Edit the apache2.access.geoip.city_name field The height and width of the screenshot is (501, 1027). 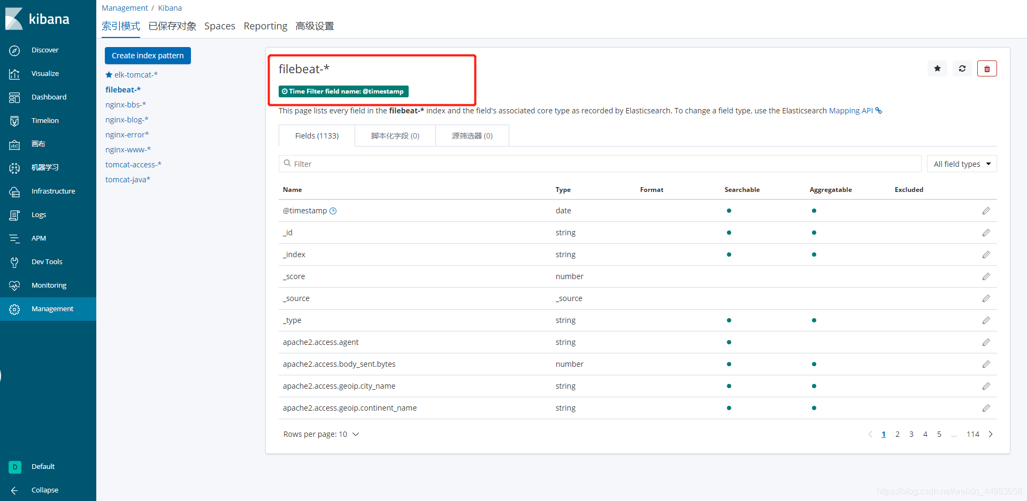coord(986,387)
